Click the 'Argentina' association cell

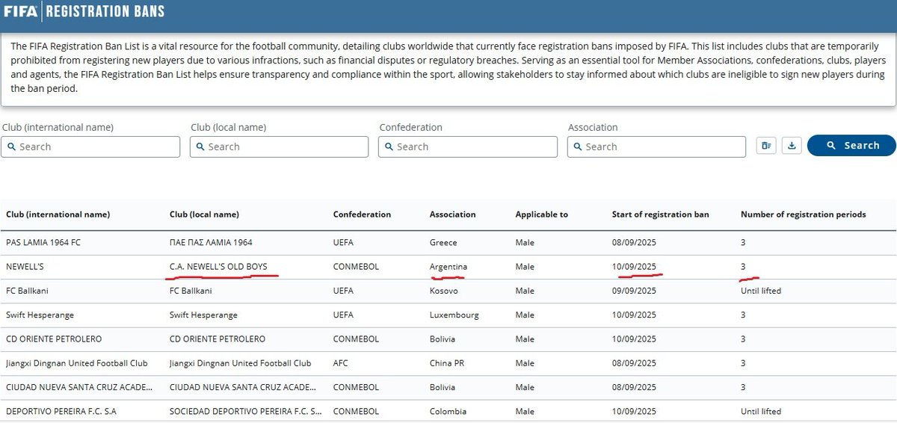pyautogui.click(x=449, y=267)
